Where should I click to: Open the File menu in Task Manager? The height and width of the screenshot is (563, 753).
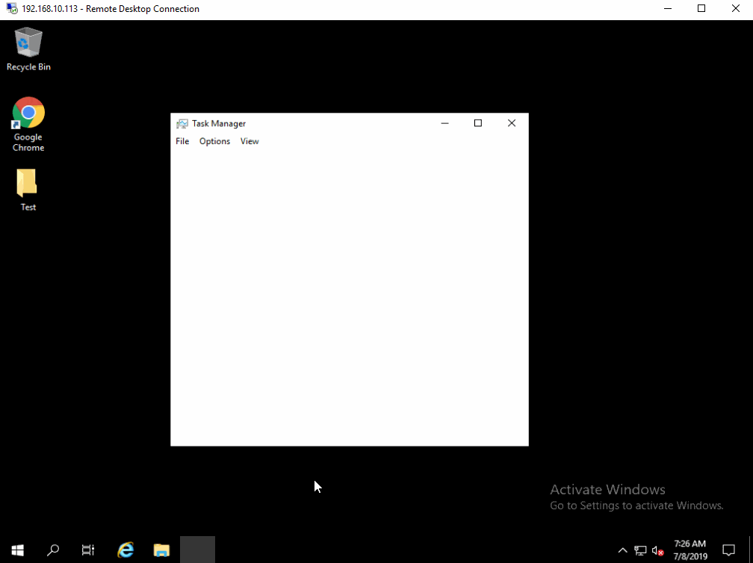point(182,141)
